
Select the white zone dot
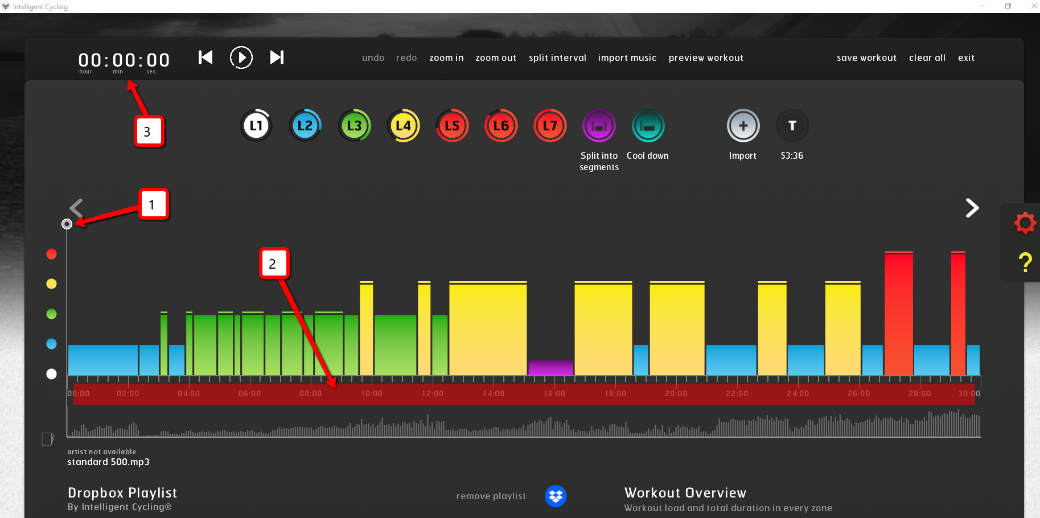coord(51,374)
